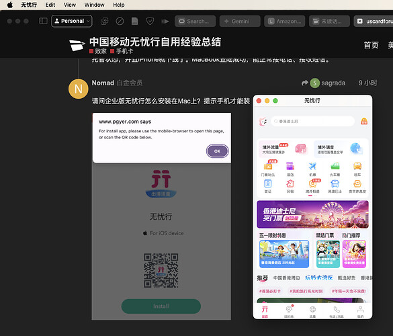
Task: Open the 境外权益 benefits icon
Action: pyautogui.click(x=312, y=186)
